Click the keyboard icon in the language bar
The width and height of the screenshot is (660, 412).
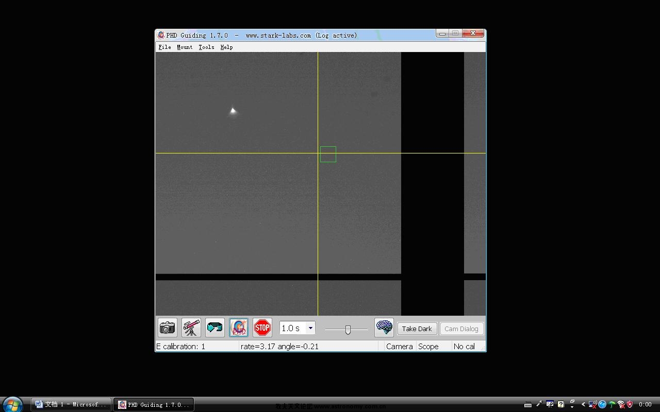pos(528,404)
